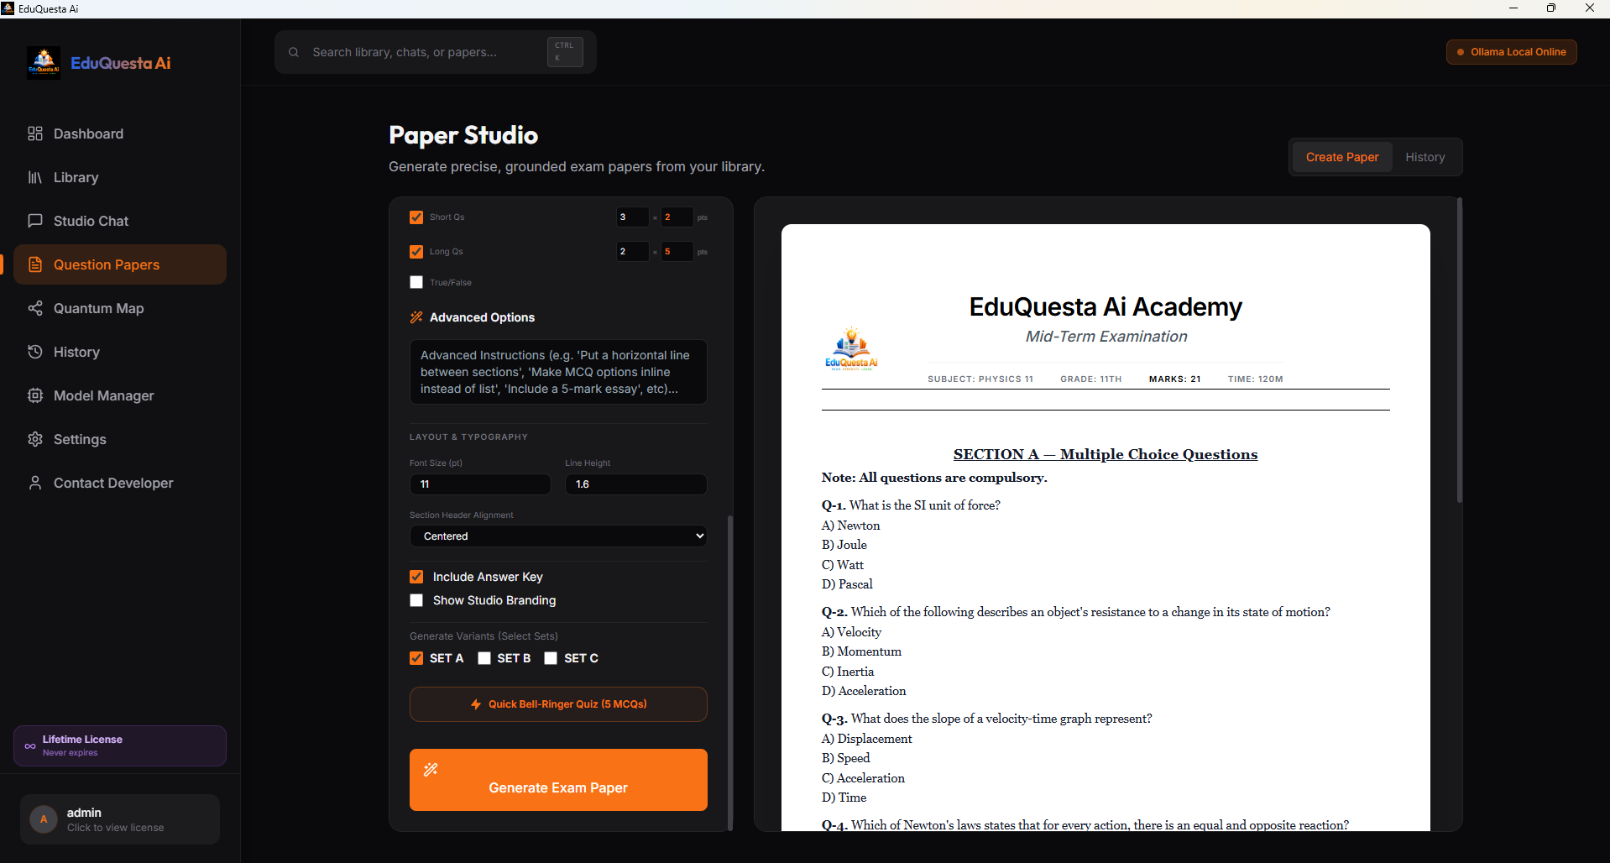Open Studio Chat

90,221
